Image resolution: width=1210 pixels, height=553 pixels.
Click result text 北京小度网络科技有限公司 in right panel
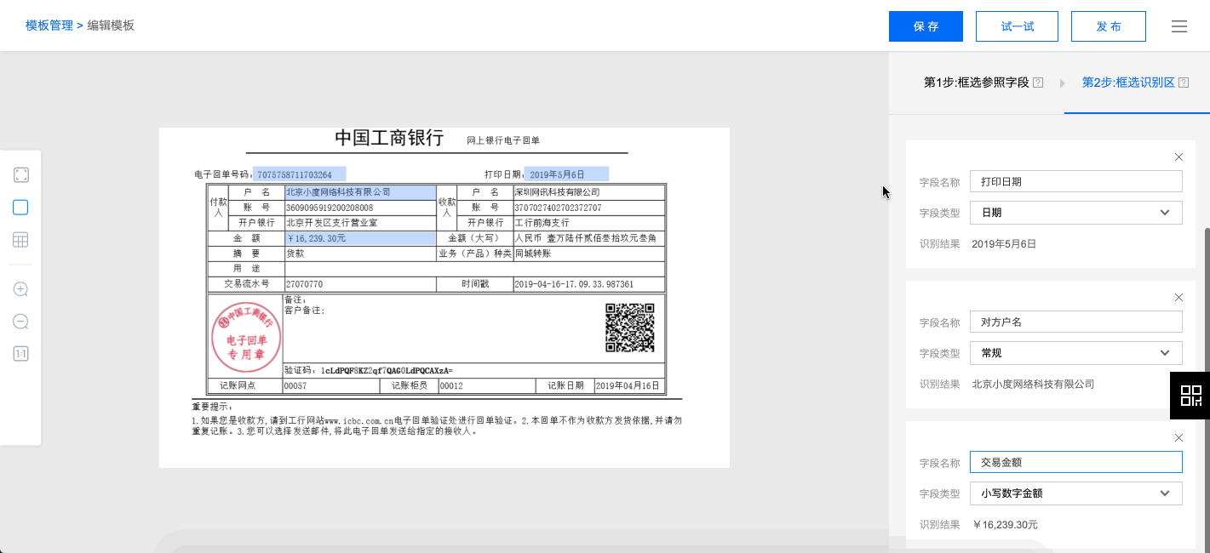[x=1033, y=384]
